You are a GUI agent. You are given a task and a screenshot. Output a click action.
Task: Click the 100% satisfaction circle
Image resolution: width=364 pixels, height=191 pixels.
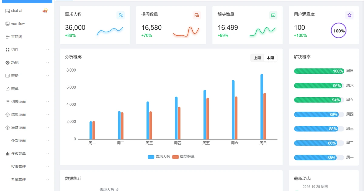[x=339, y=31]
